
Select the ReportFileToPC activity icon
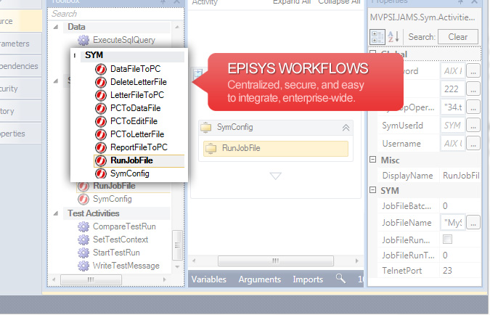coord(101,147)
